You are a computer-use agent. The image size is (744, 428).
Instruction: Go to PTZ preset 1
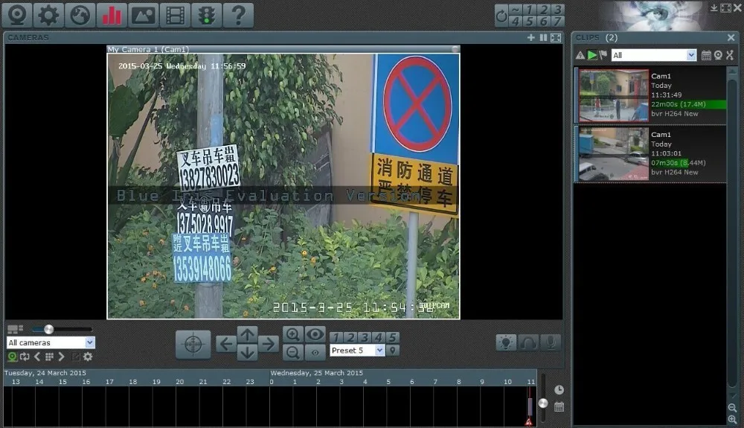[x=336, y=337]
